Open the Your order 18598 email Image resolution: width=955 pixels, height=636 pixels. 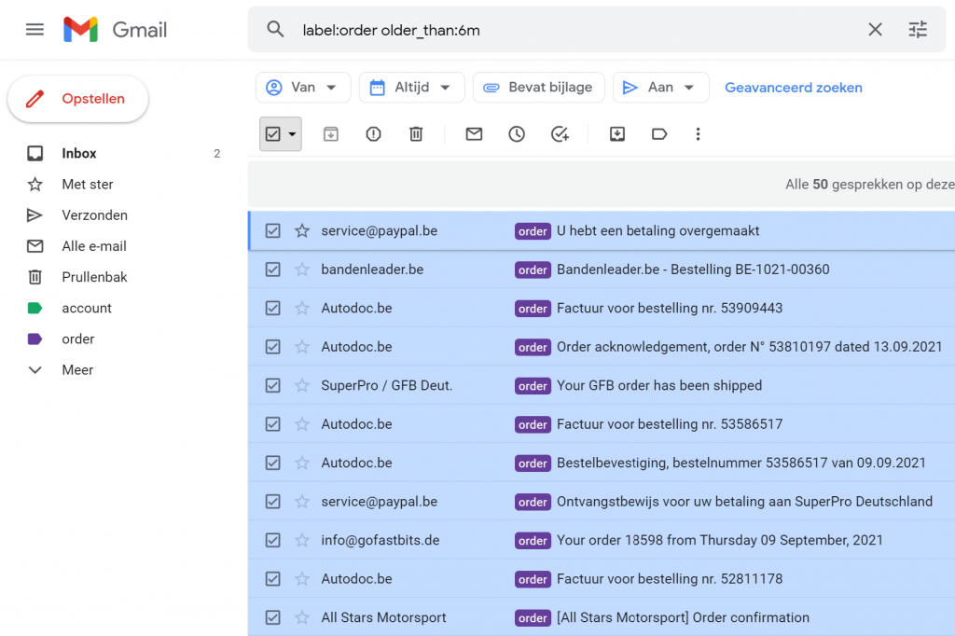(x=719, y=540)
